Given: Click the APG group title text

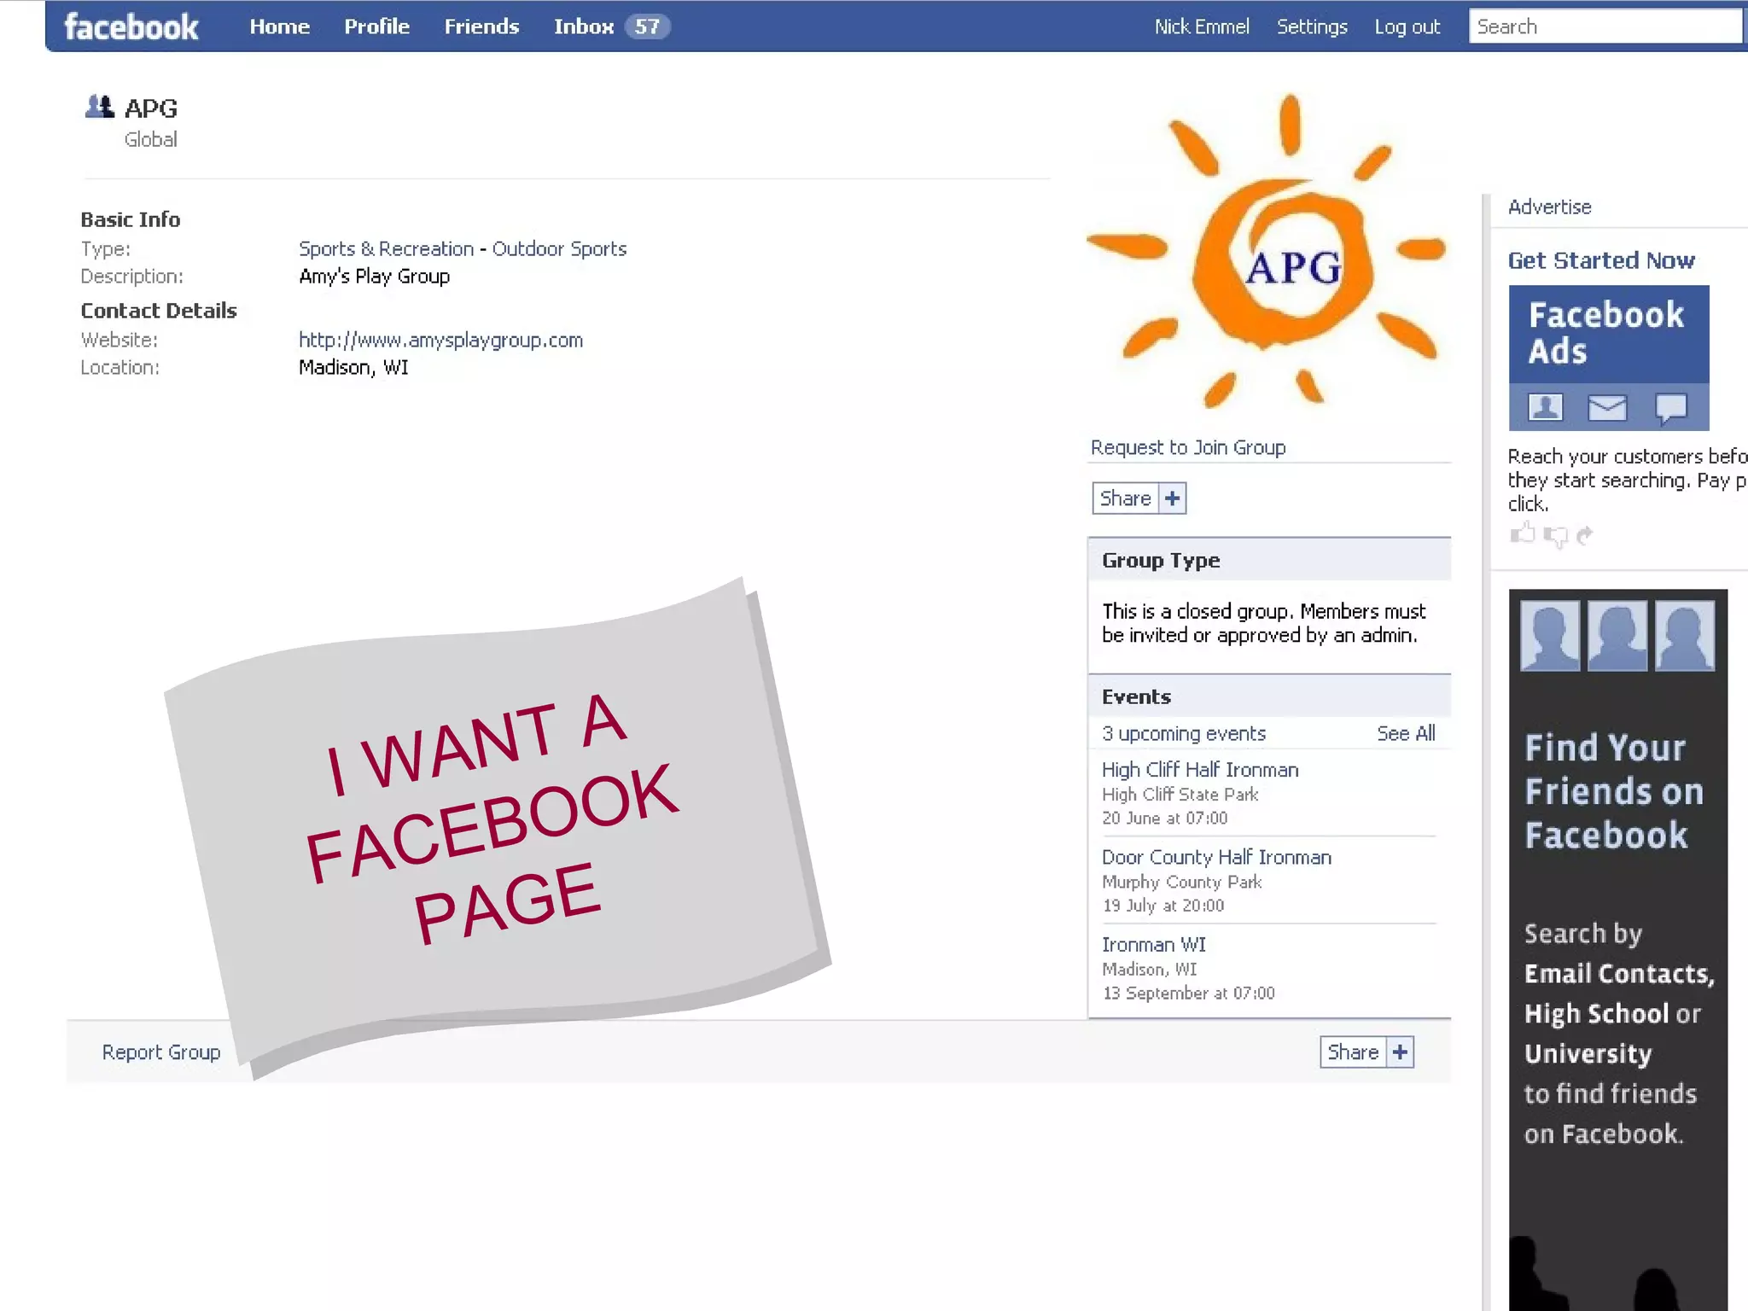Looking at the screenshot, I should pos(151,108).
